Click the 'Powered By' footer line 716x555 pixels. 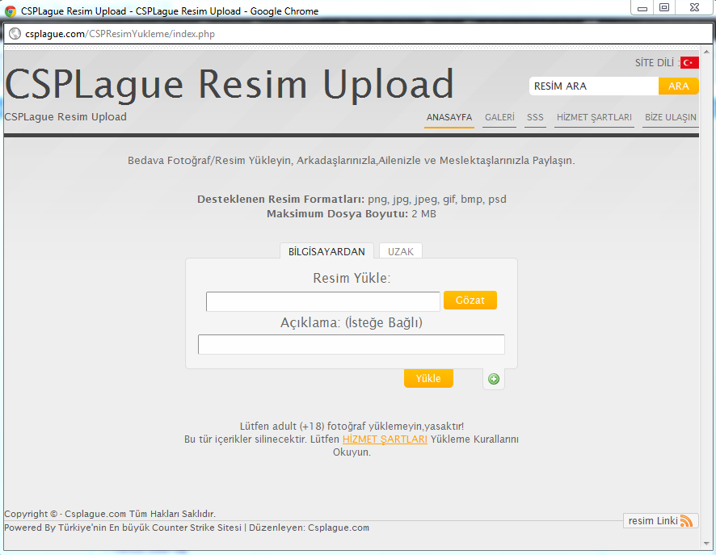pyautogui.click(x=187, y=528)
